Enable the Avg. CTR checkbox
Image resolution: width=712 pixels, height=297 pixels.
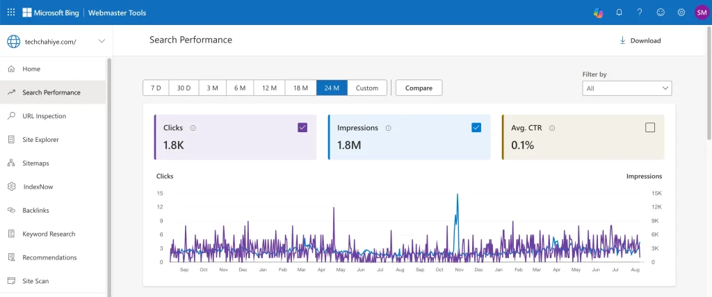point(650,127)
